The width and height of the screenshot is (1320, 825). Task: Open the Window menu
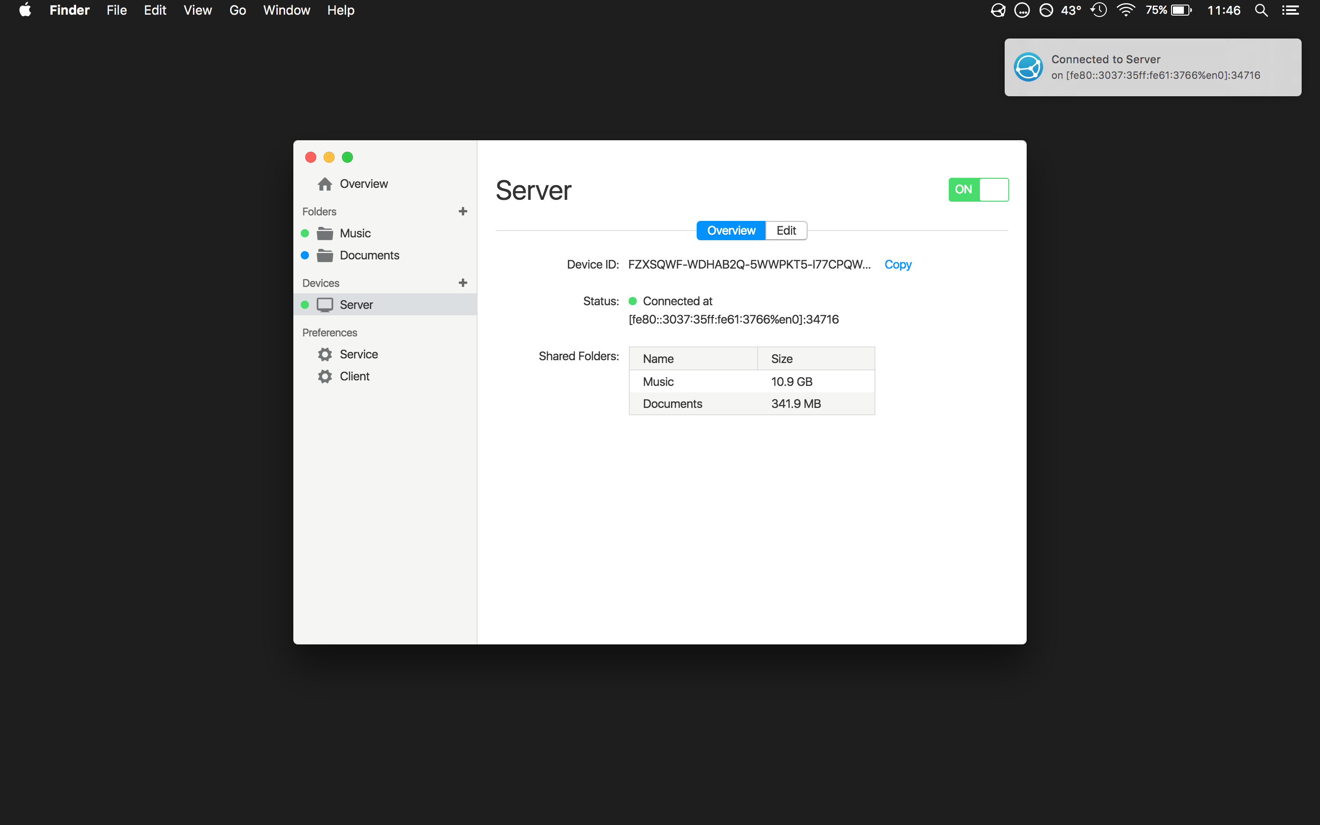(286, 11)
